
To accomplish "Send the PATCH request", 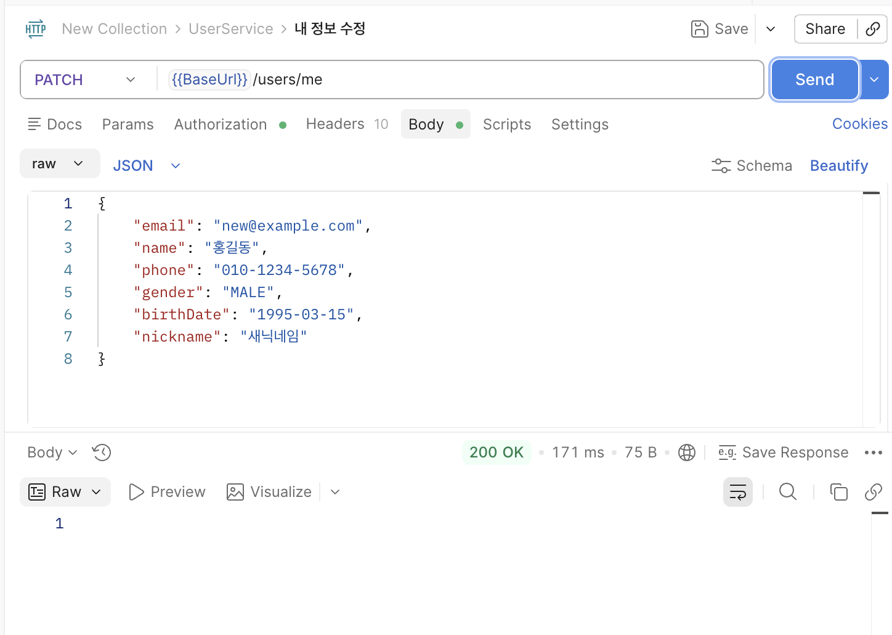I will pyautogui.click(x=814, y=80).
